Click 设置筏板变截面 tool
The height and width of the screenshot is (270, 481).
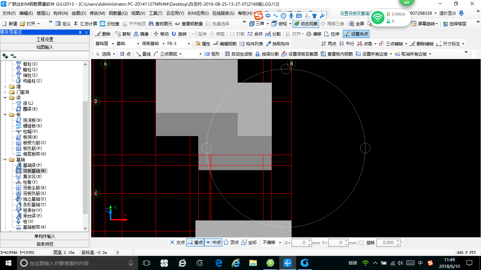coord(300,54)
